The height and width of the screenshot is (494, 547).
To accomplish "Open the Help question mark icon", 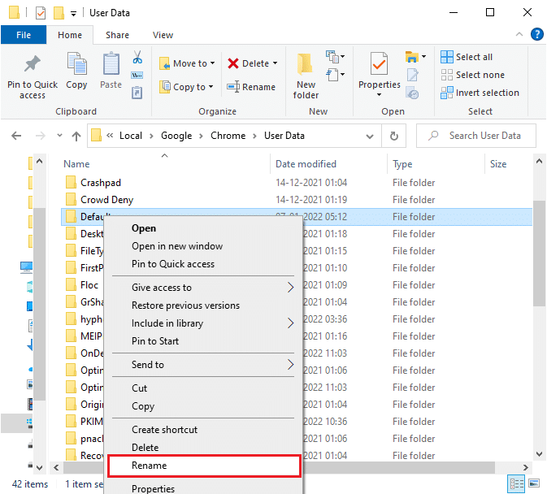I will pyautogui.click(x=537, y=34).
